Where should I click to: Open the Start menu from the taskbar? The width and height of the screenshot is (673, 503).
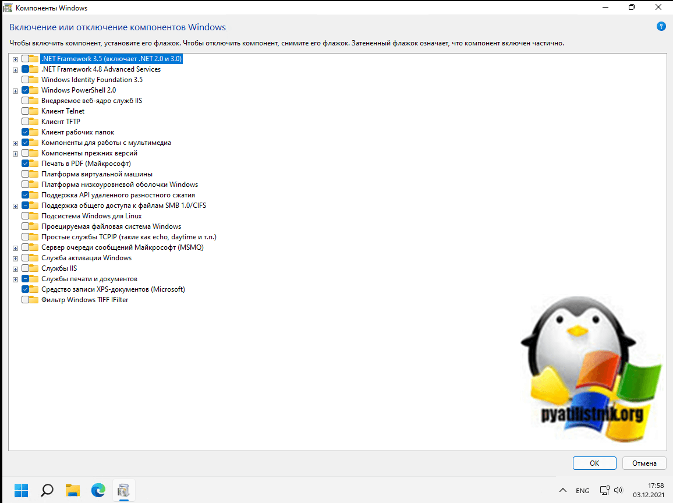pyautogui.click(x=21, y=490)
